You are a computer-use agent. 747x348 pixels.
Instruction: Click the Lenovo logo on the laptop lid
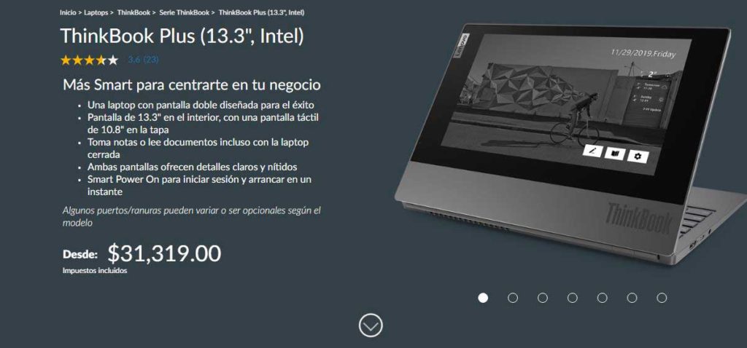coord(462,46)
